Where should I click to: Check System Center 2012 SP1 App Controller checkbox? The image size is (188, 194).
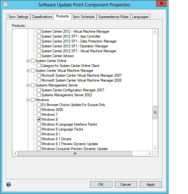(39, 36)
